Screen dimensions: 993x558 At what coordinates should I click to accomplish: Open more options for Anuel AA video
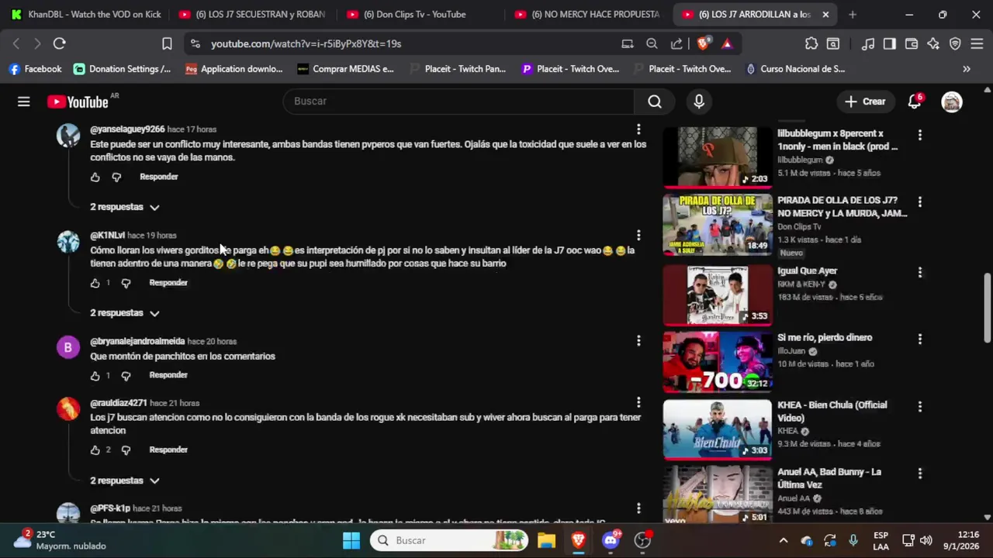(x=919, y=473)
